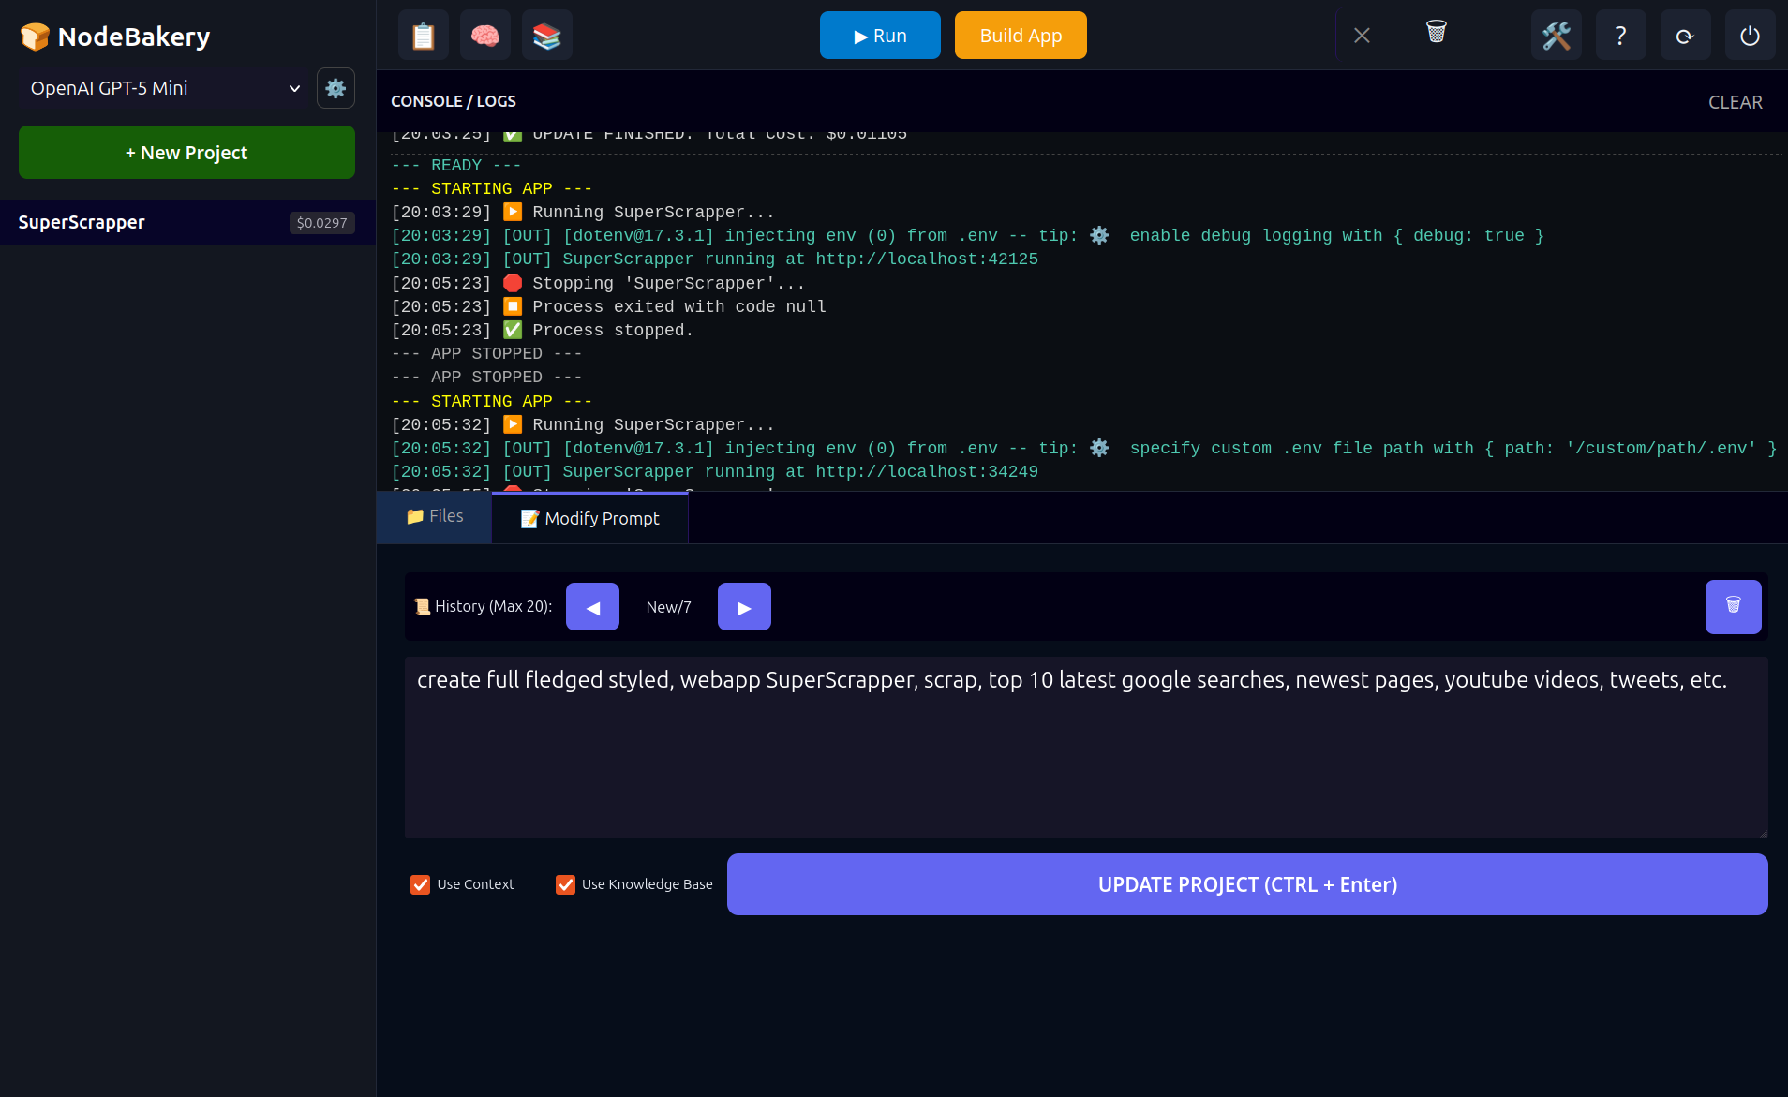Switch to the Files tab
This screenshot has width=1788, height=1097.
point(435,516)
